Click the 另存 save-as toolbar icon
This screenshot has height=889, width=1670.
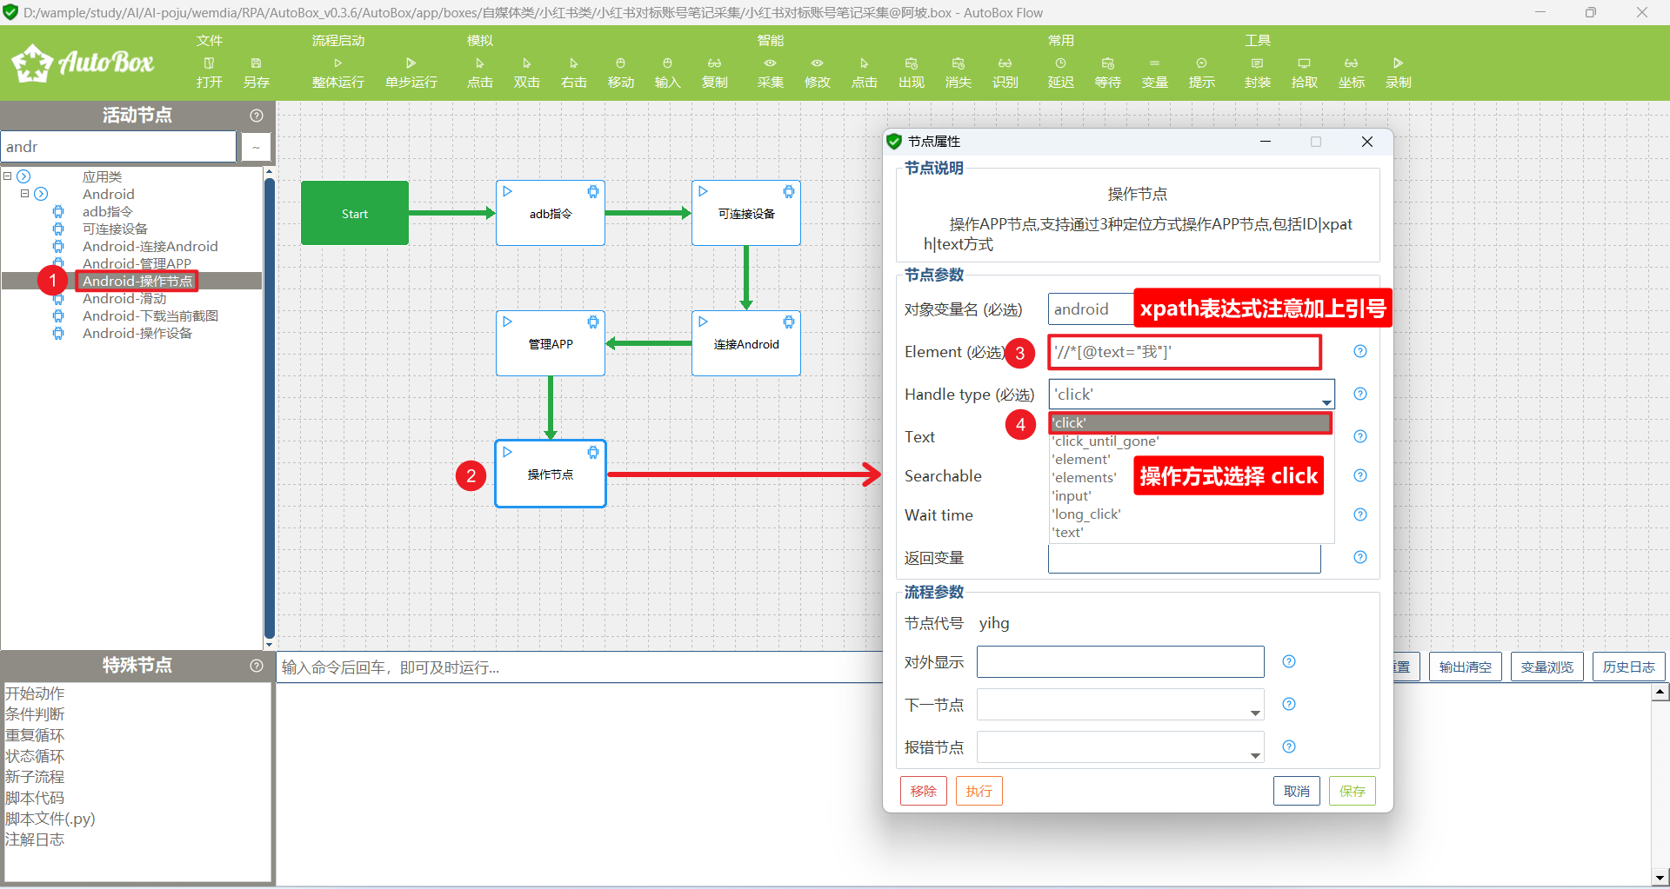[256, 73]
